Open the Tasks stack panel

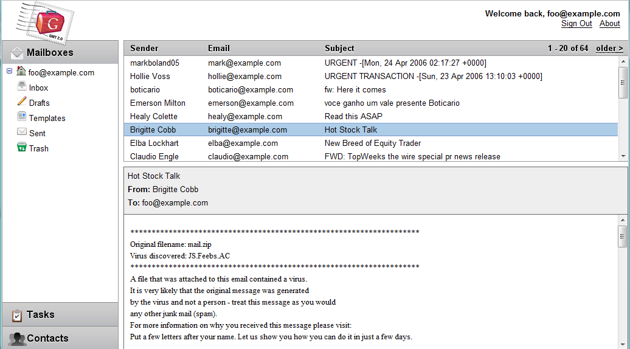41,314
